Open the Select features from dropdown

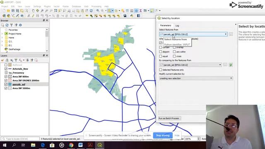(x=193, y=34)
